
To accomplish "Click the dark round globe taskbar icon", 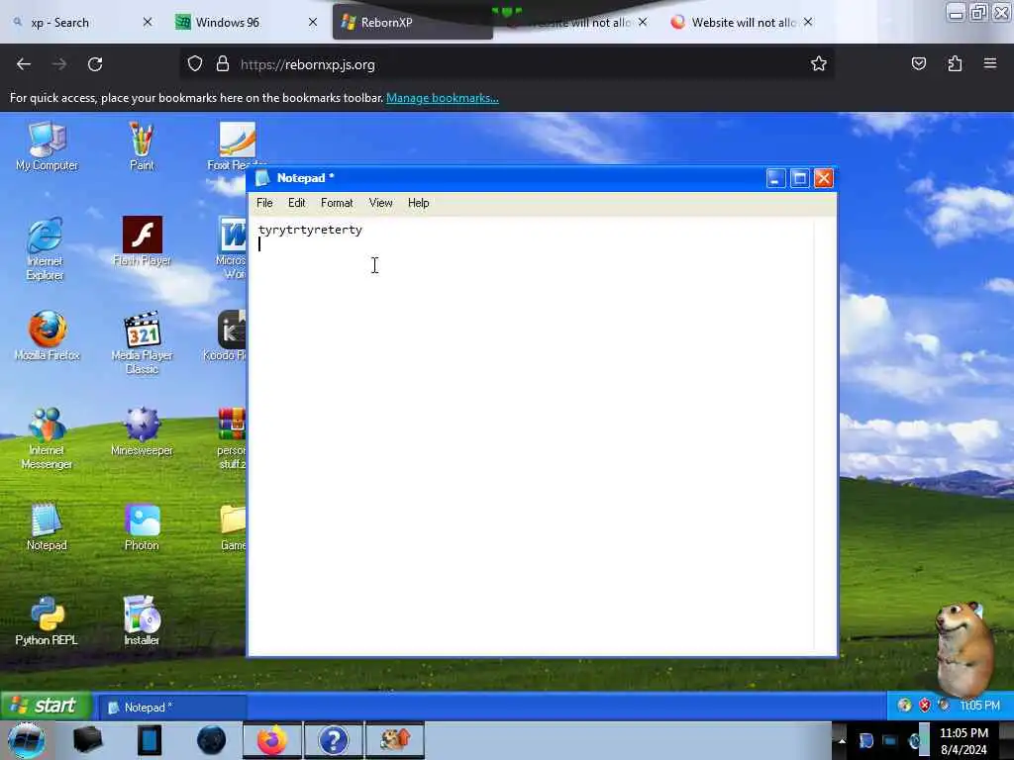I will click(x=211, y=740).
